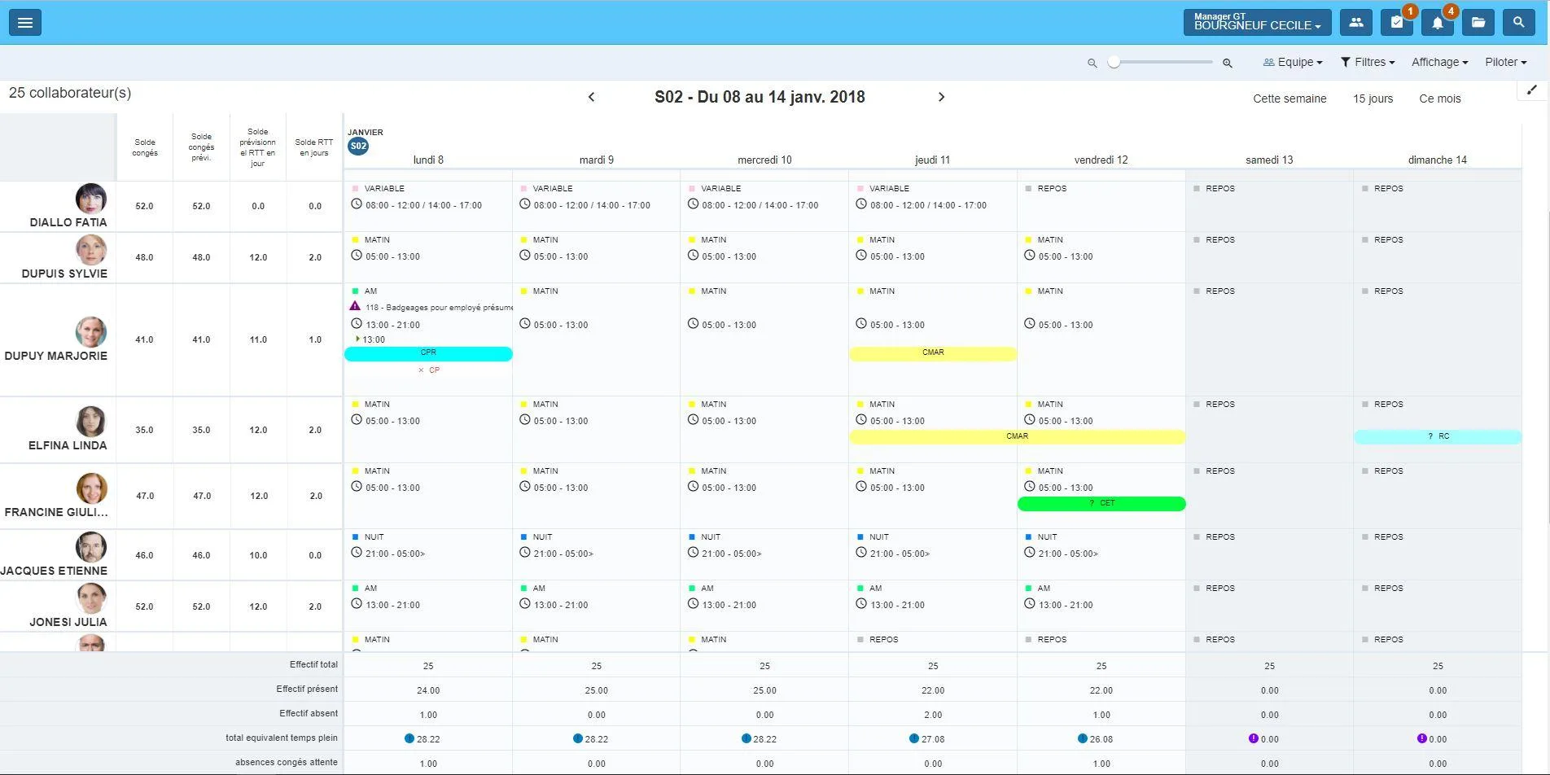Open Dupuis Sylvie's avatar
1550x775 pixels.
(91, 250)
